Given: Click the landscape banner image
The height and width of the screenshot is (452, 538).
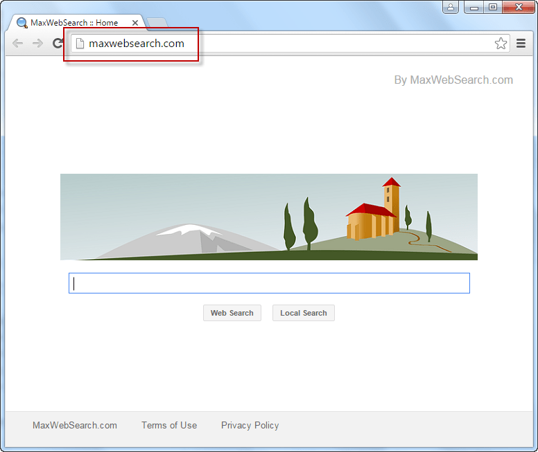Looking at the screenshot, I should pos(269,217).
